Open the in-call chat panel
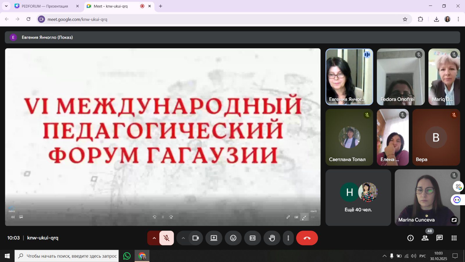This screenshot has height=262, width=465. click(439, 238)
